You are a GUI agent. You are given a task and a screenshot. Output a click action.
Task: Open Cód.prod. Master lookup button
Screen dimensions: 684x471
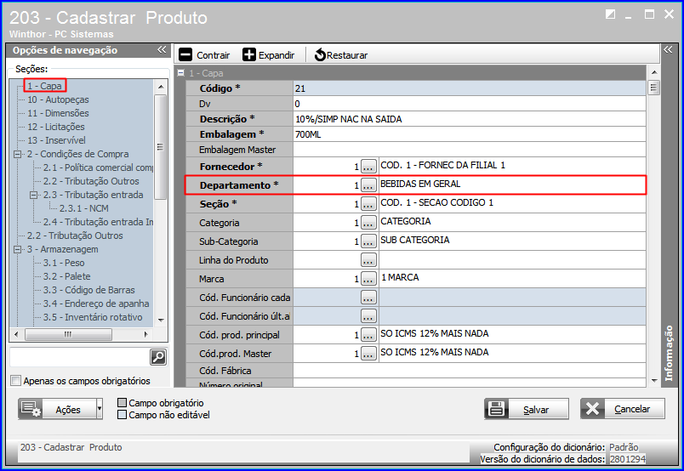pos(368,354)
